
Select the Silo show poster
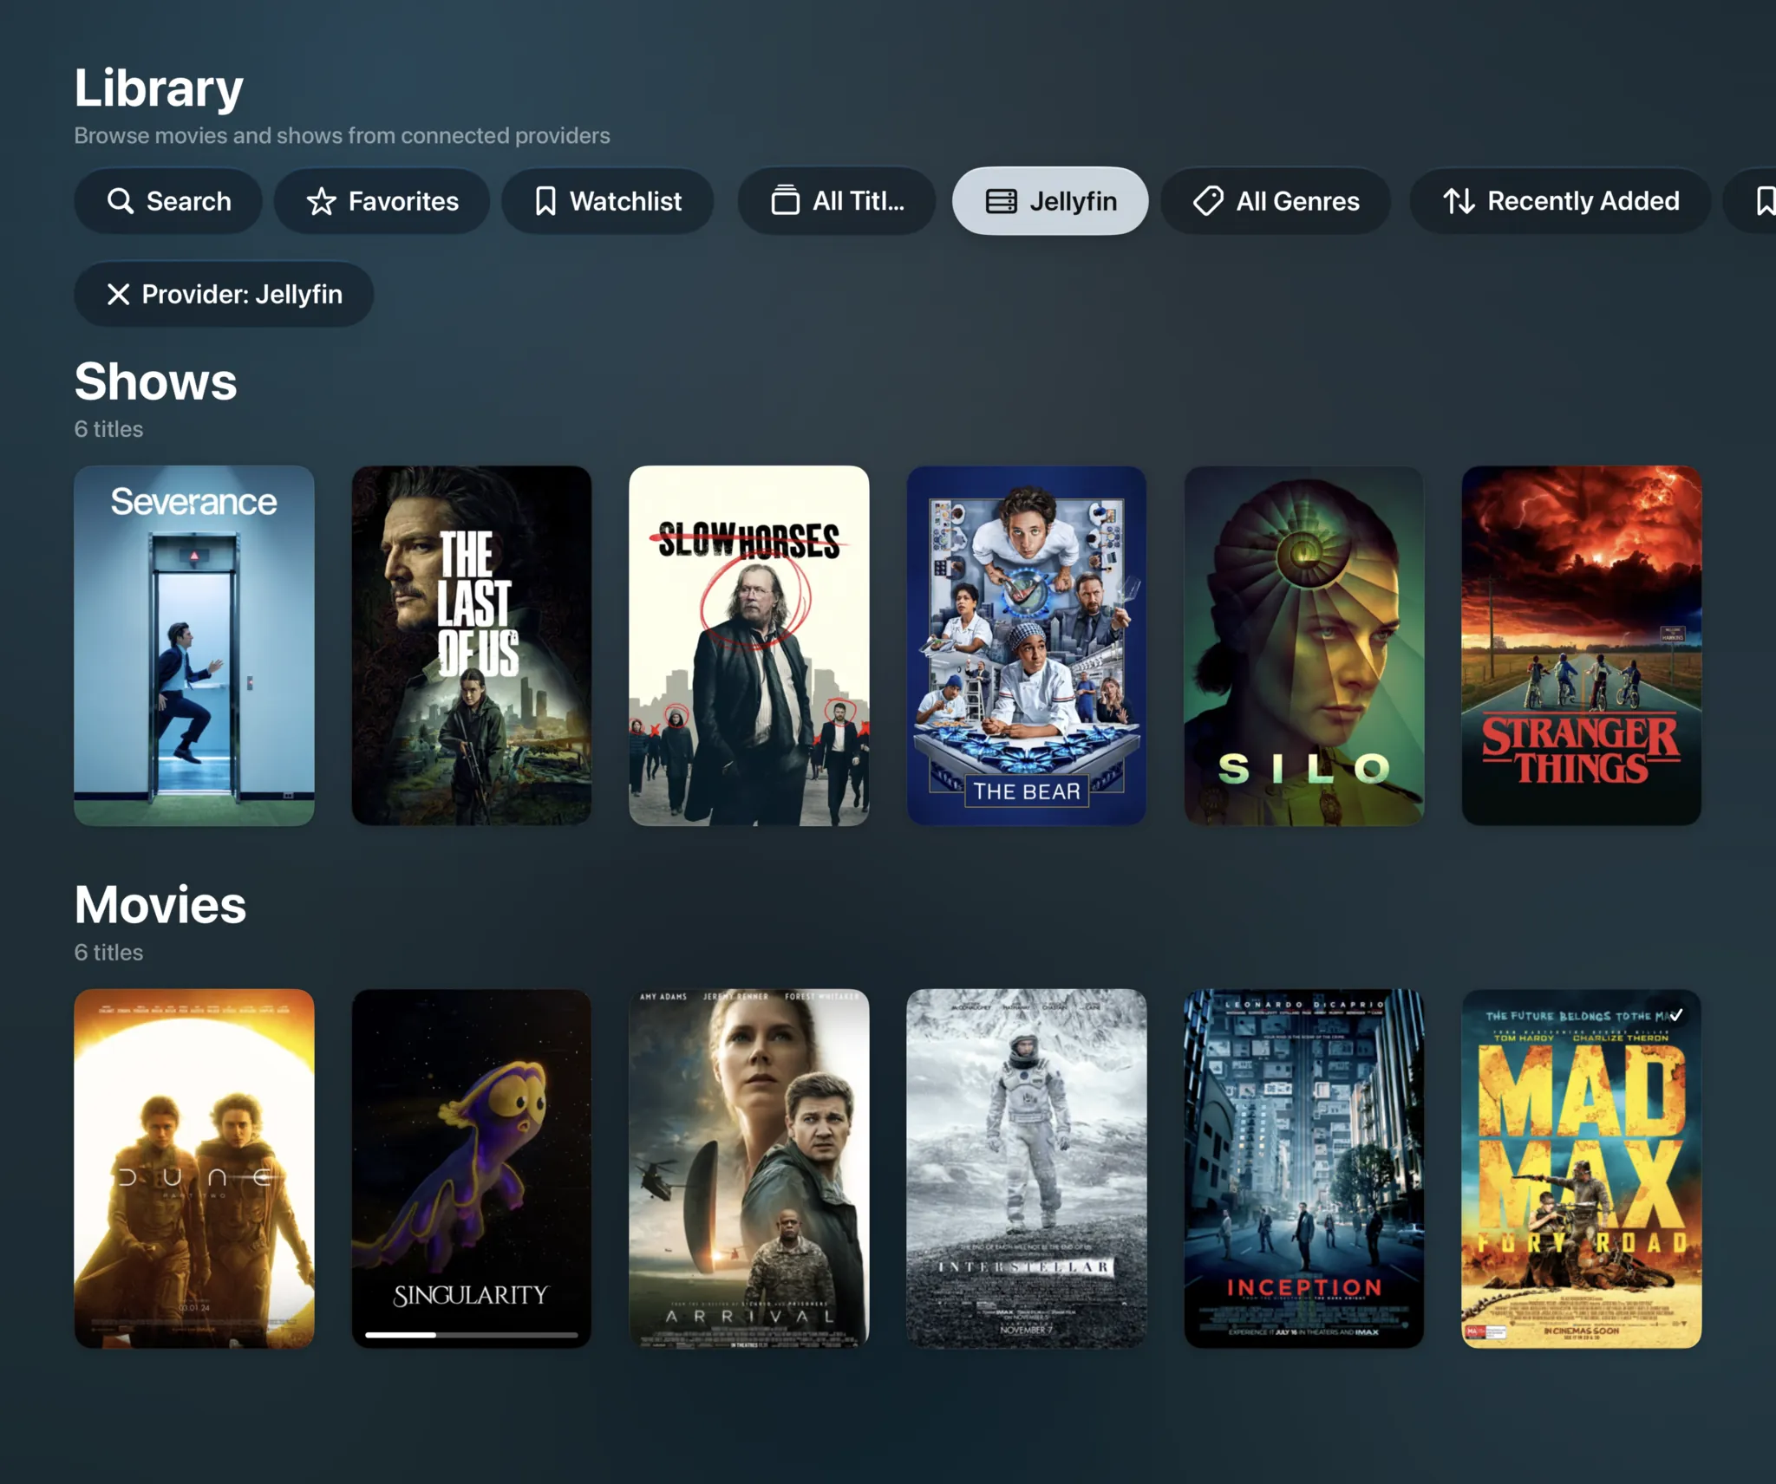click(x=1304, y=646)
